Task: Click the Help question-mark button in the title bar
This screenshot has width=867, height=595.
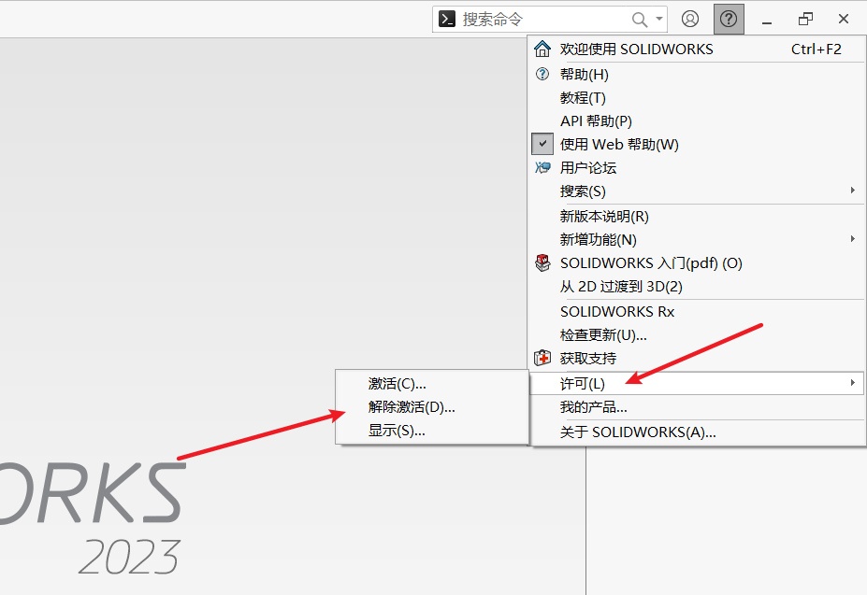Action: (x=727, y=19)
